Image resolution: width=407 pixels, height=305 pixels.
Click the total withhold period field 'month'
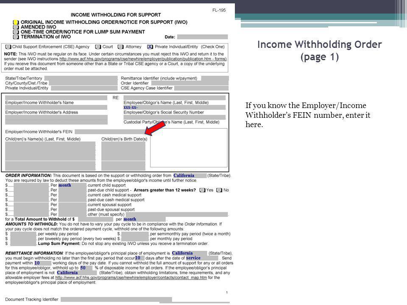[x=144, y=219]
